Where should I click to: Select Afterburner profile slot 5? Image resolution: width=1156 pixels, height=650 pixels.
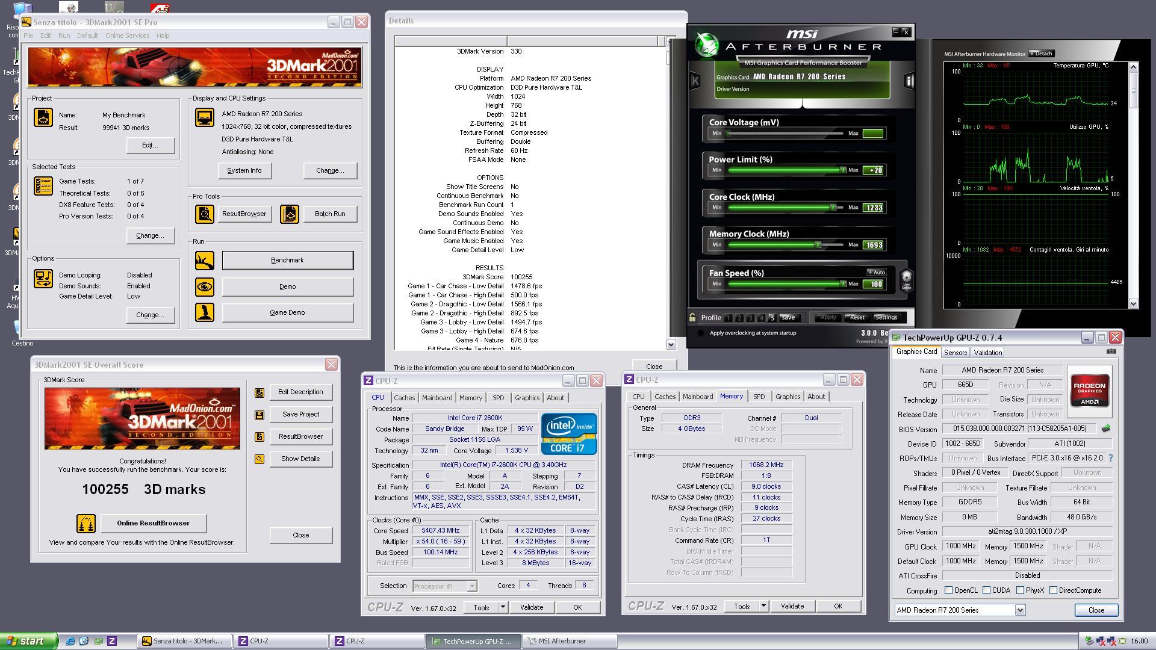772,318
